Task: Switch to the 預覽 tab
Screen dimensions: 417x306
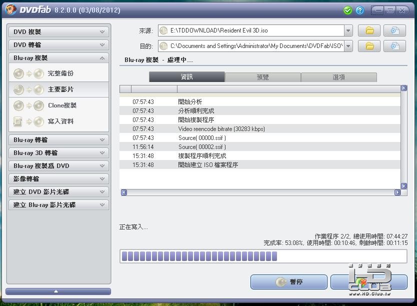Action: (263, 77)
